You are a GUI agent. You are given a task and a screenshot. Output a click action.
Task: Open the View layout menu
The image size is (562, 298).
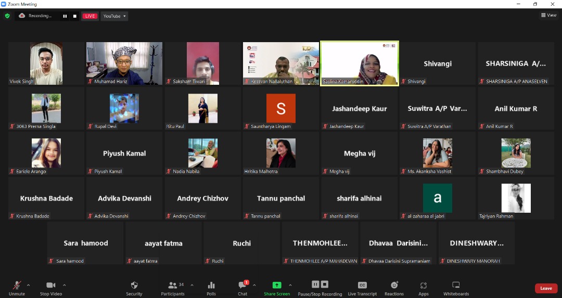click(x=549, y=15)
